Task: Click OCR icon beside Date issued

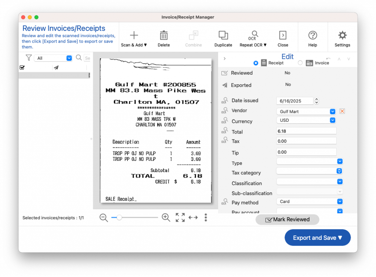Action: [x=225, y=100]
